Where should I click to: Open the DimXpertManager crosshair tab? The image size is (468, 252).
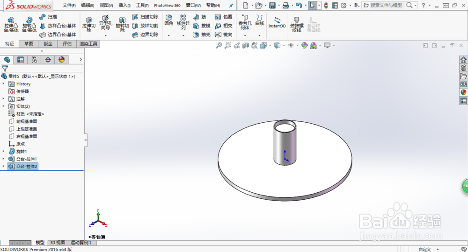point(48,60)
